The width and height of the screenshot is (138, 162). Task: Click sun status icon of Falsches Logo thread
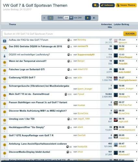click(5, 71)
